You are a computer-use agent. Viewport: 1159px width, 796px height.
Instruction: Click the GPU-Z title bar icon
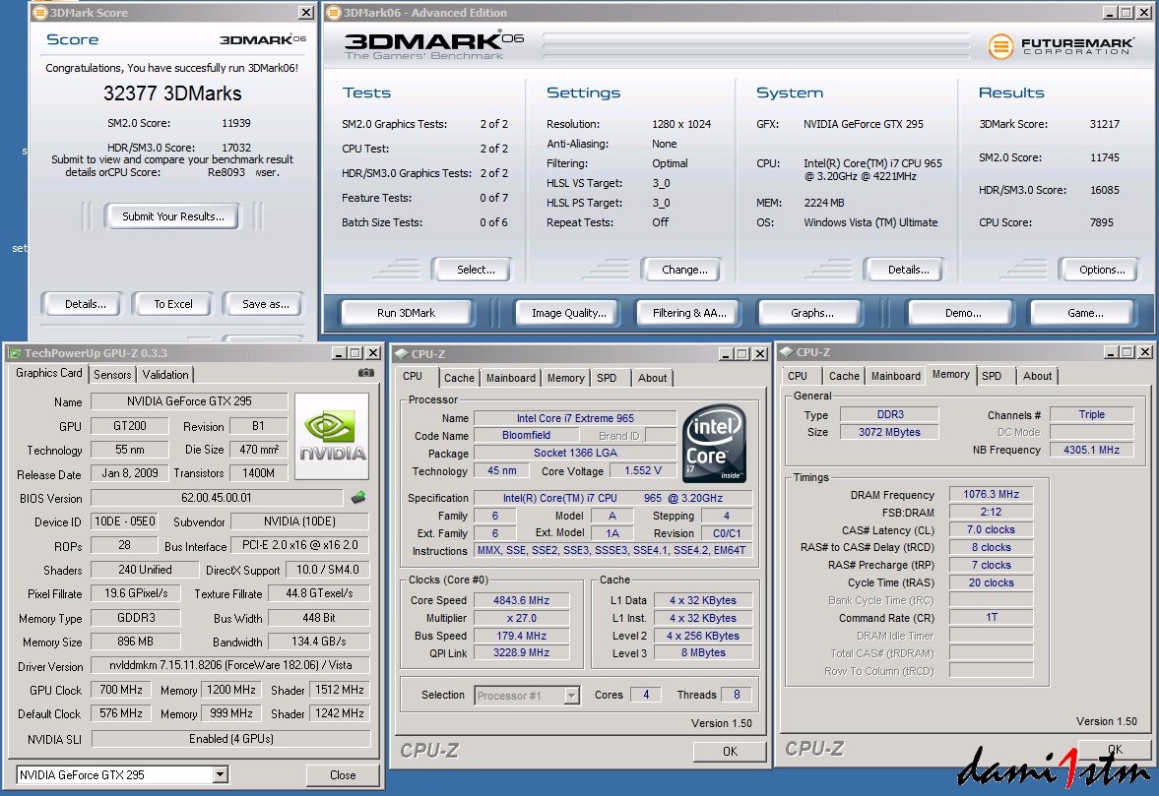click(x=15, y=353)
